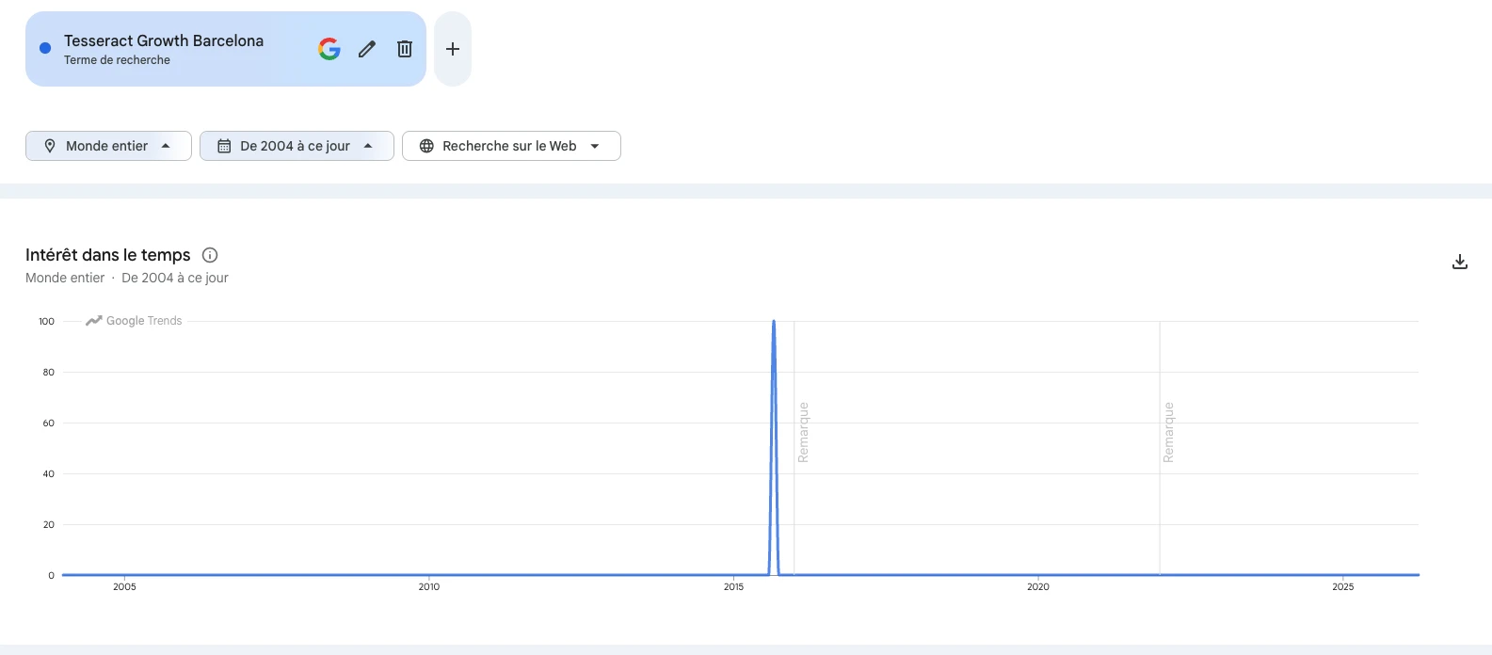Screen dimensions: 1492x655
Task: Click the location pin icon in the Monde entier filter
Action: [x=50, y=145]
